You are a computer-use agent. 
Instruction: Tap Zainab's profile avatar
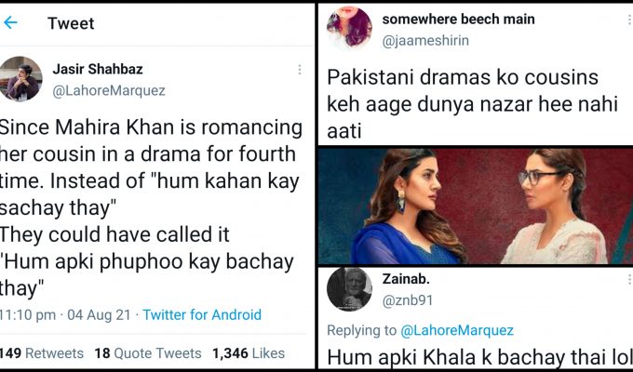350,289
